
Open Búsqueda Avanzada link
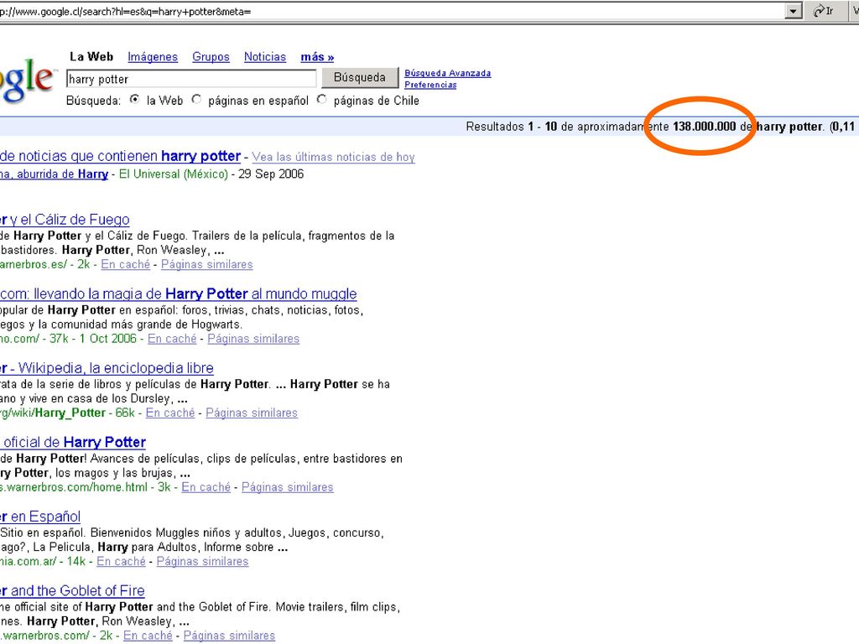pos(448,74)
